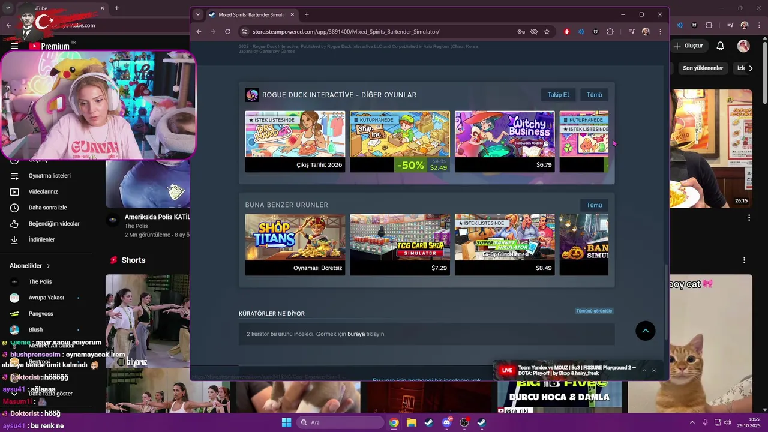Select the Mixed Spirits: Bartender Simulator tab
768x432 pixels.
(252, 14)
